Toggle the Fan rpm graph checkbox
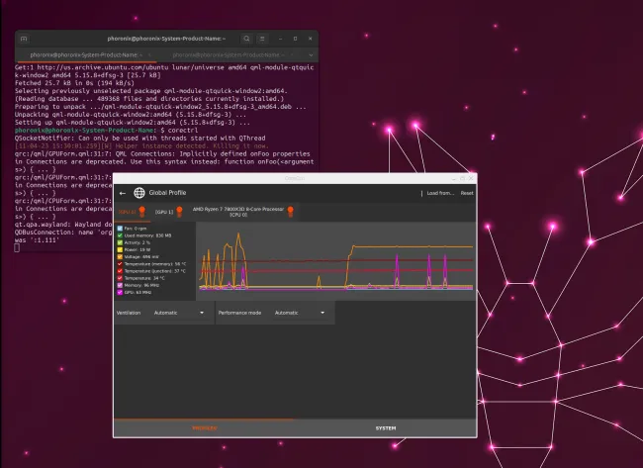Screen dimensions: 643x468 coord(121,229)
